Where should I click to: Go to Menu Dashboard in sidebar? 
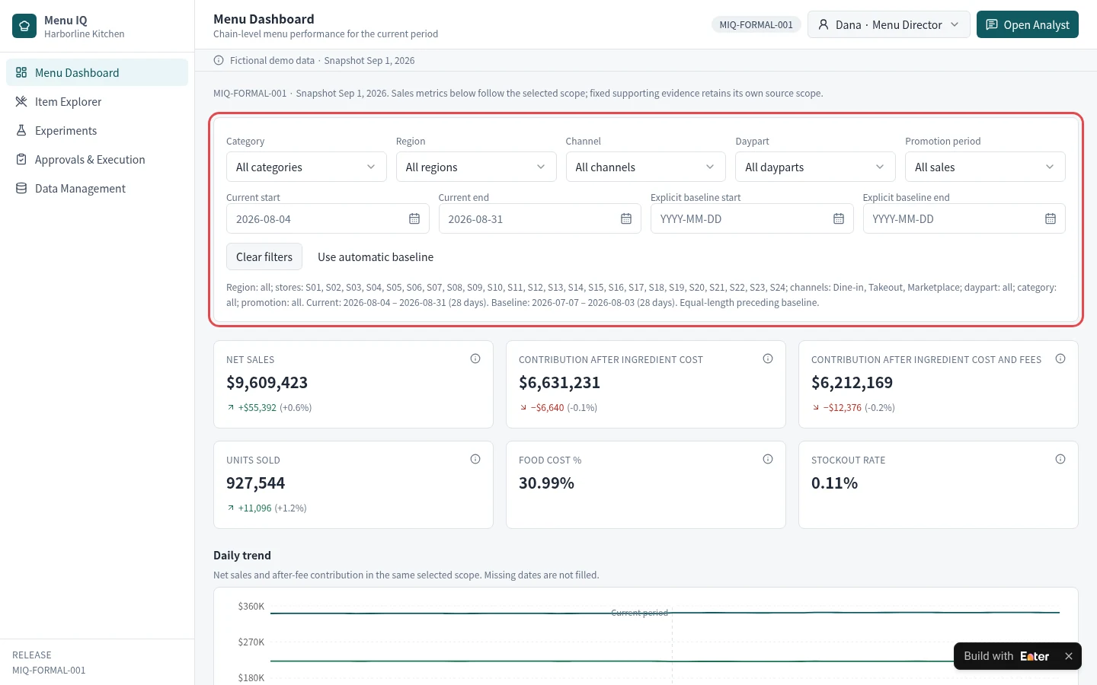point(97,72)
